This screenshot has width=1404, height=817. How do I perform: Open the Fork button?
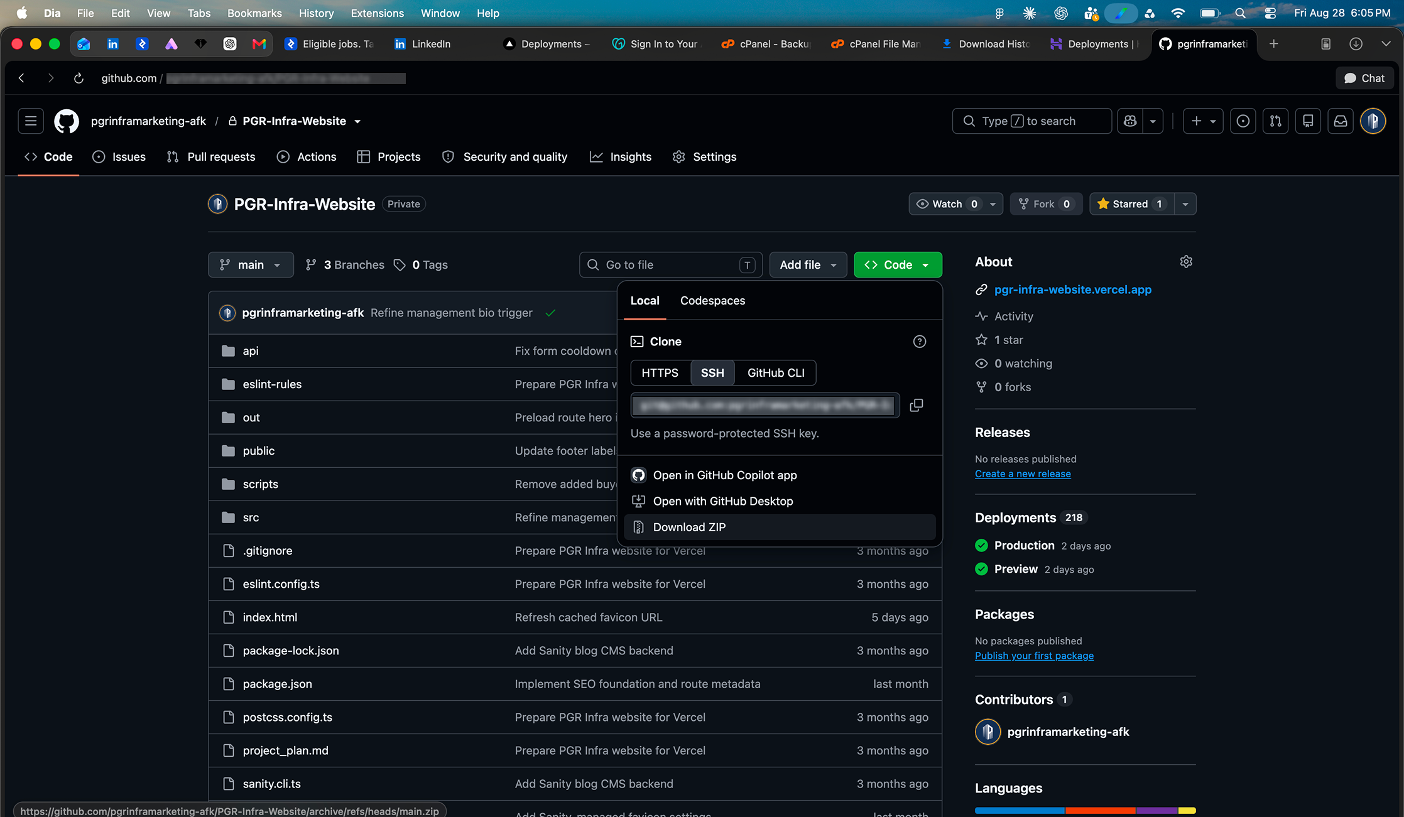1046,204
